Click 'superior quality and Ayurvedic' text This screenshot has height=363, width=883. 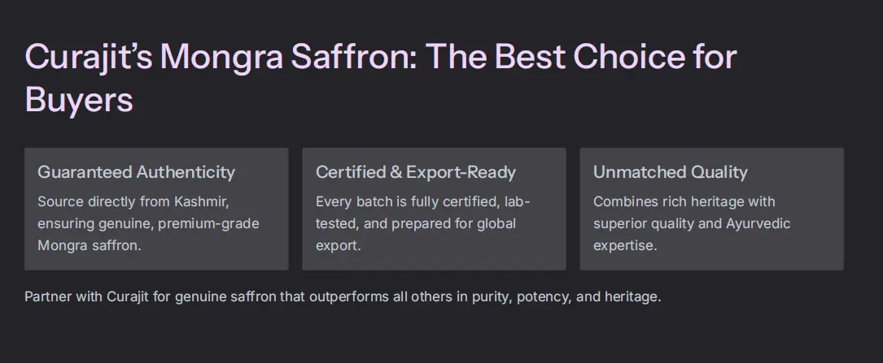(x=692, y=223)
